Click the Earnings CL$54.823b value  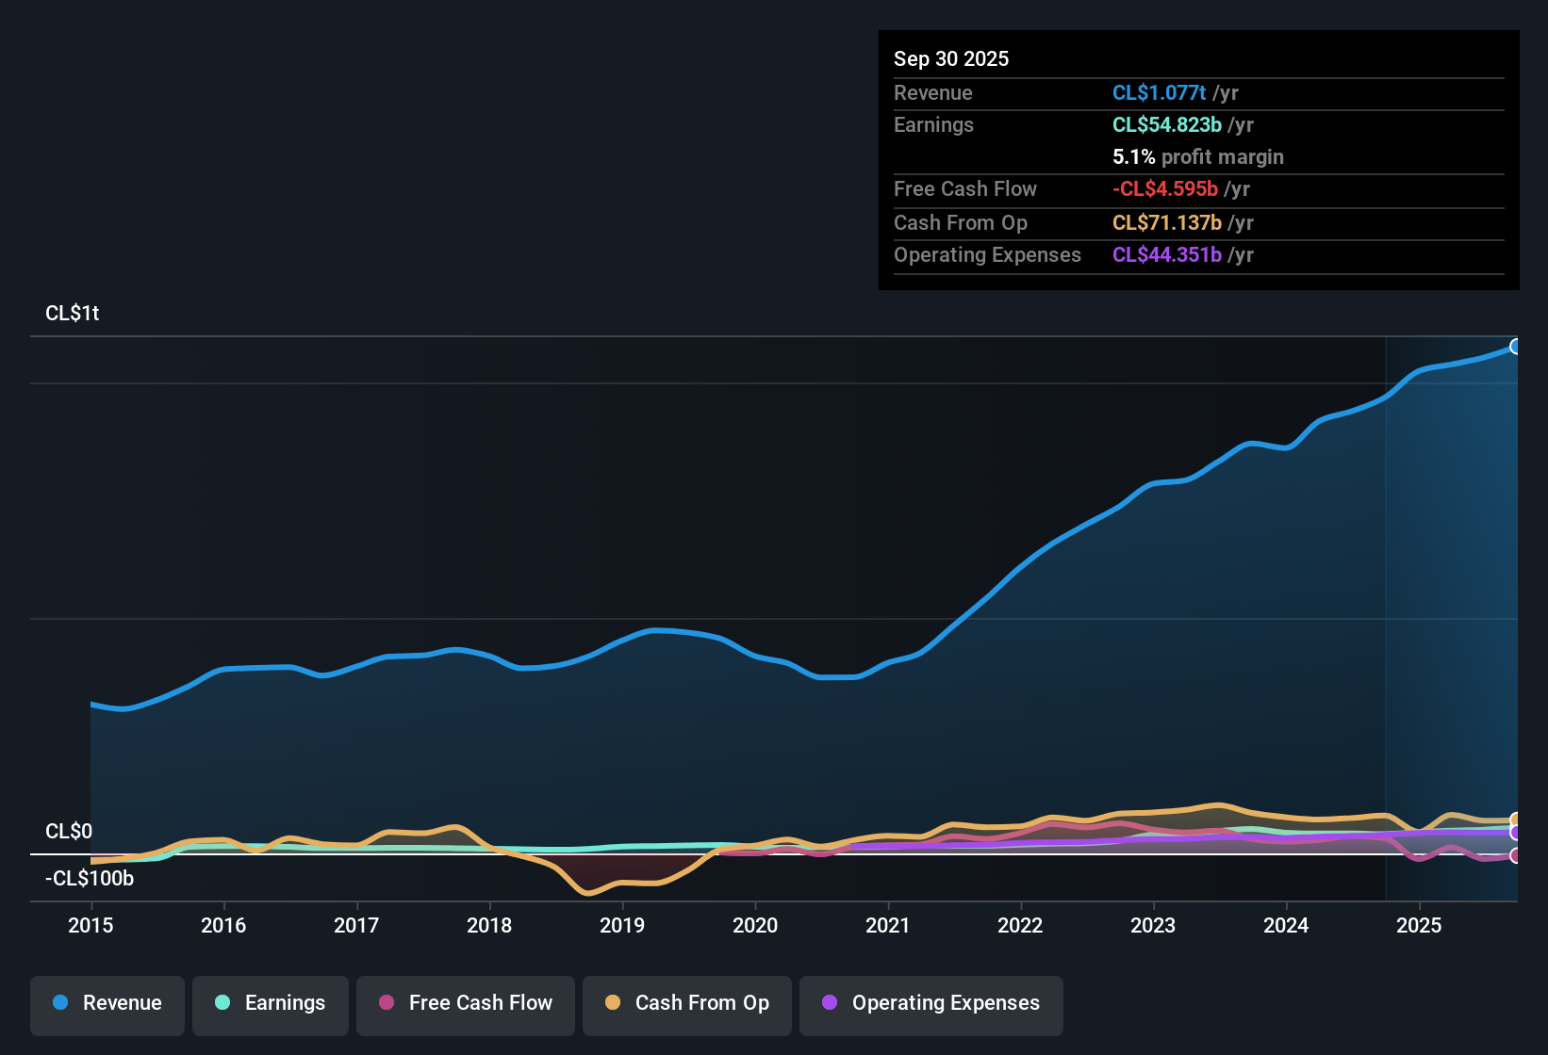[x=1166, y=124]
